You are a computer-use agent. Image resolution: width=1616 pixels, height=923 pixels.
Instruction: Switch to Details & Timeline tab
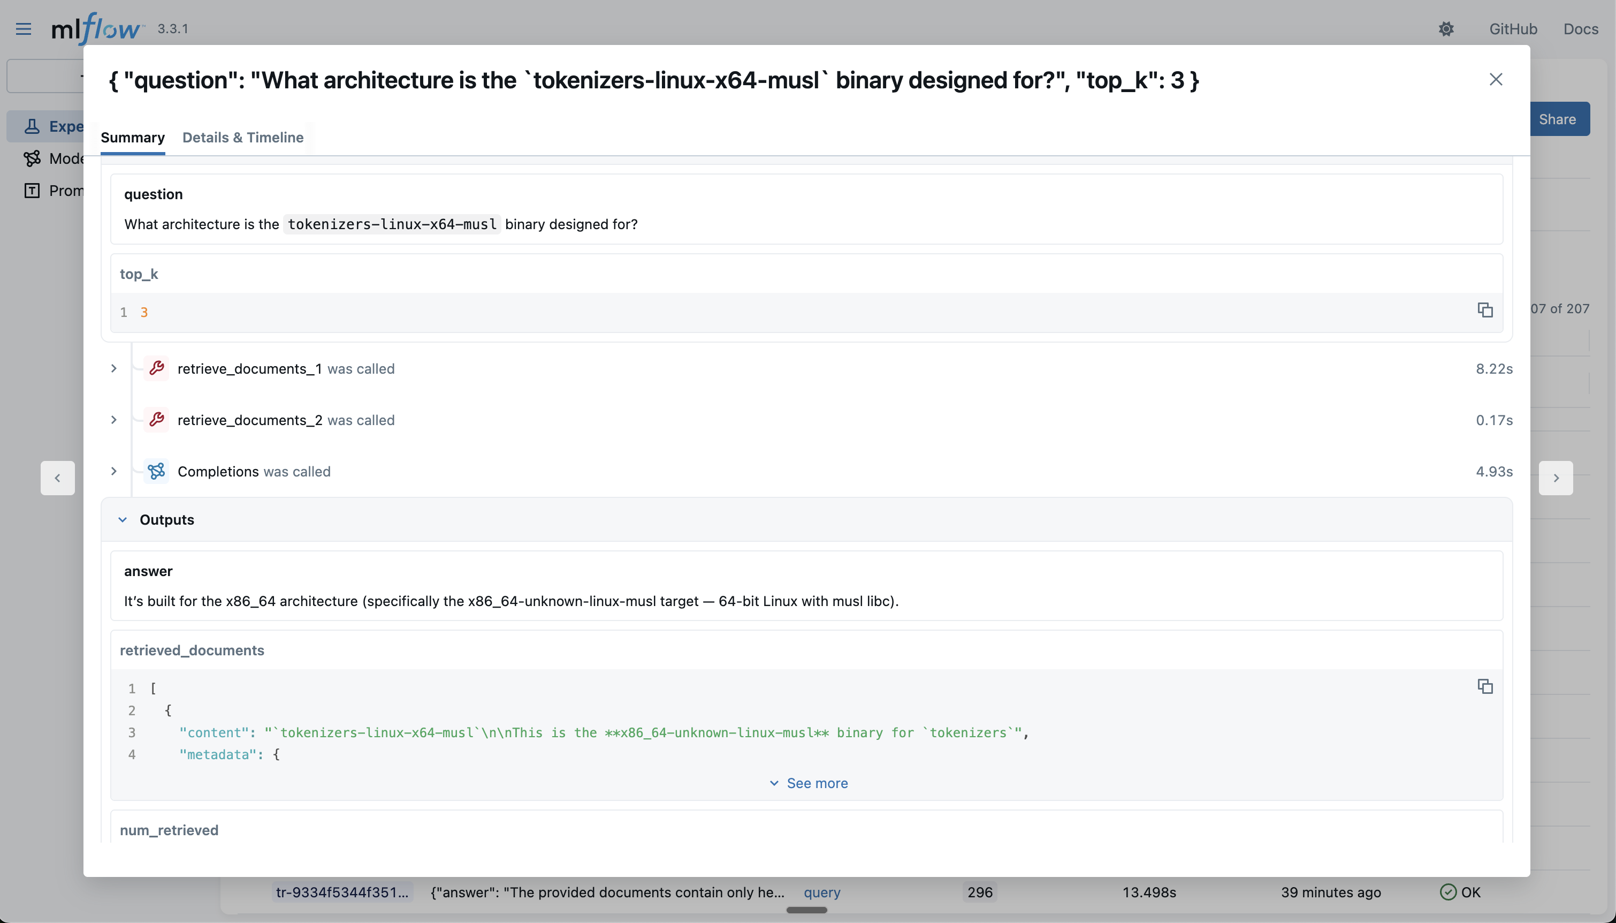coord(242,138)
